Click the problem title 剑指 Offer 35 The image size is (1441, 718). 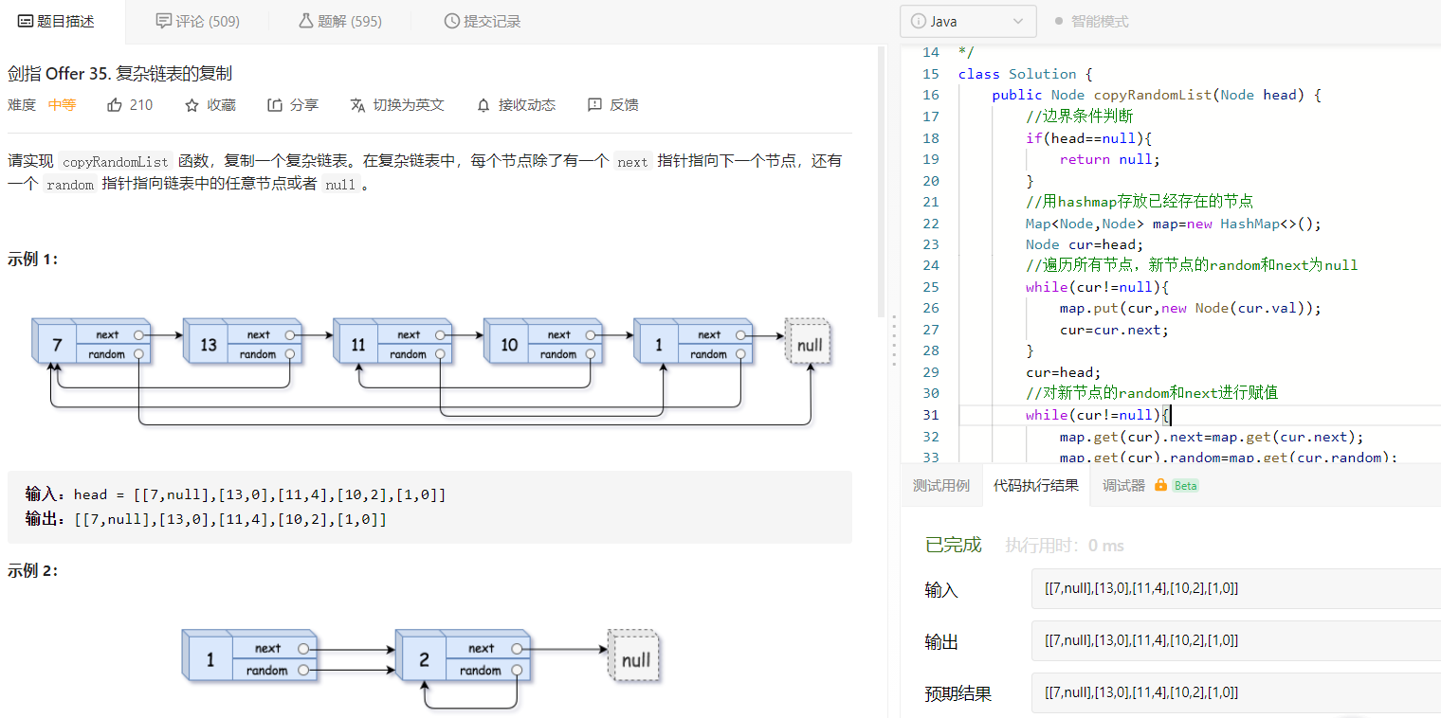click(120, 74)
